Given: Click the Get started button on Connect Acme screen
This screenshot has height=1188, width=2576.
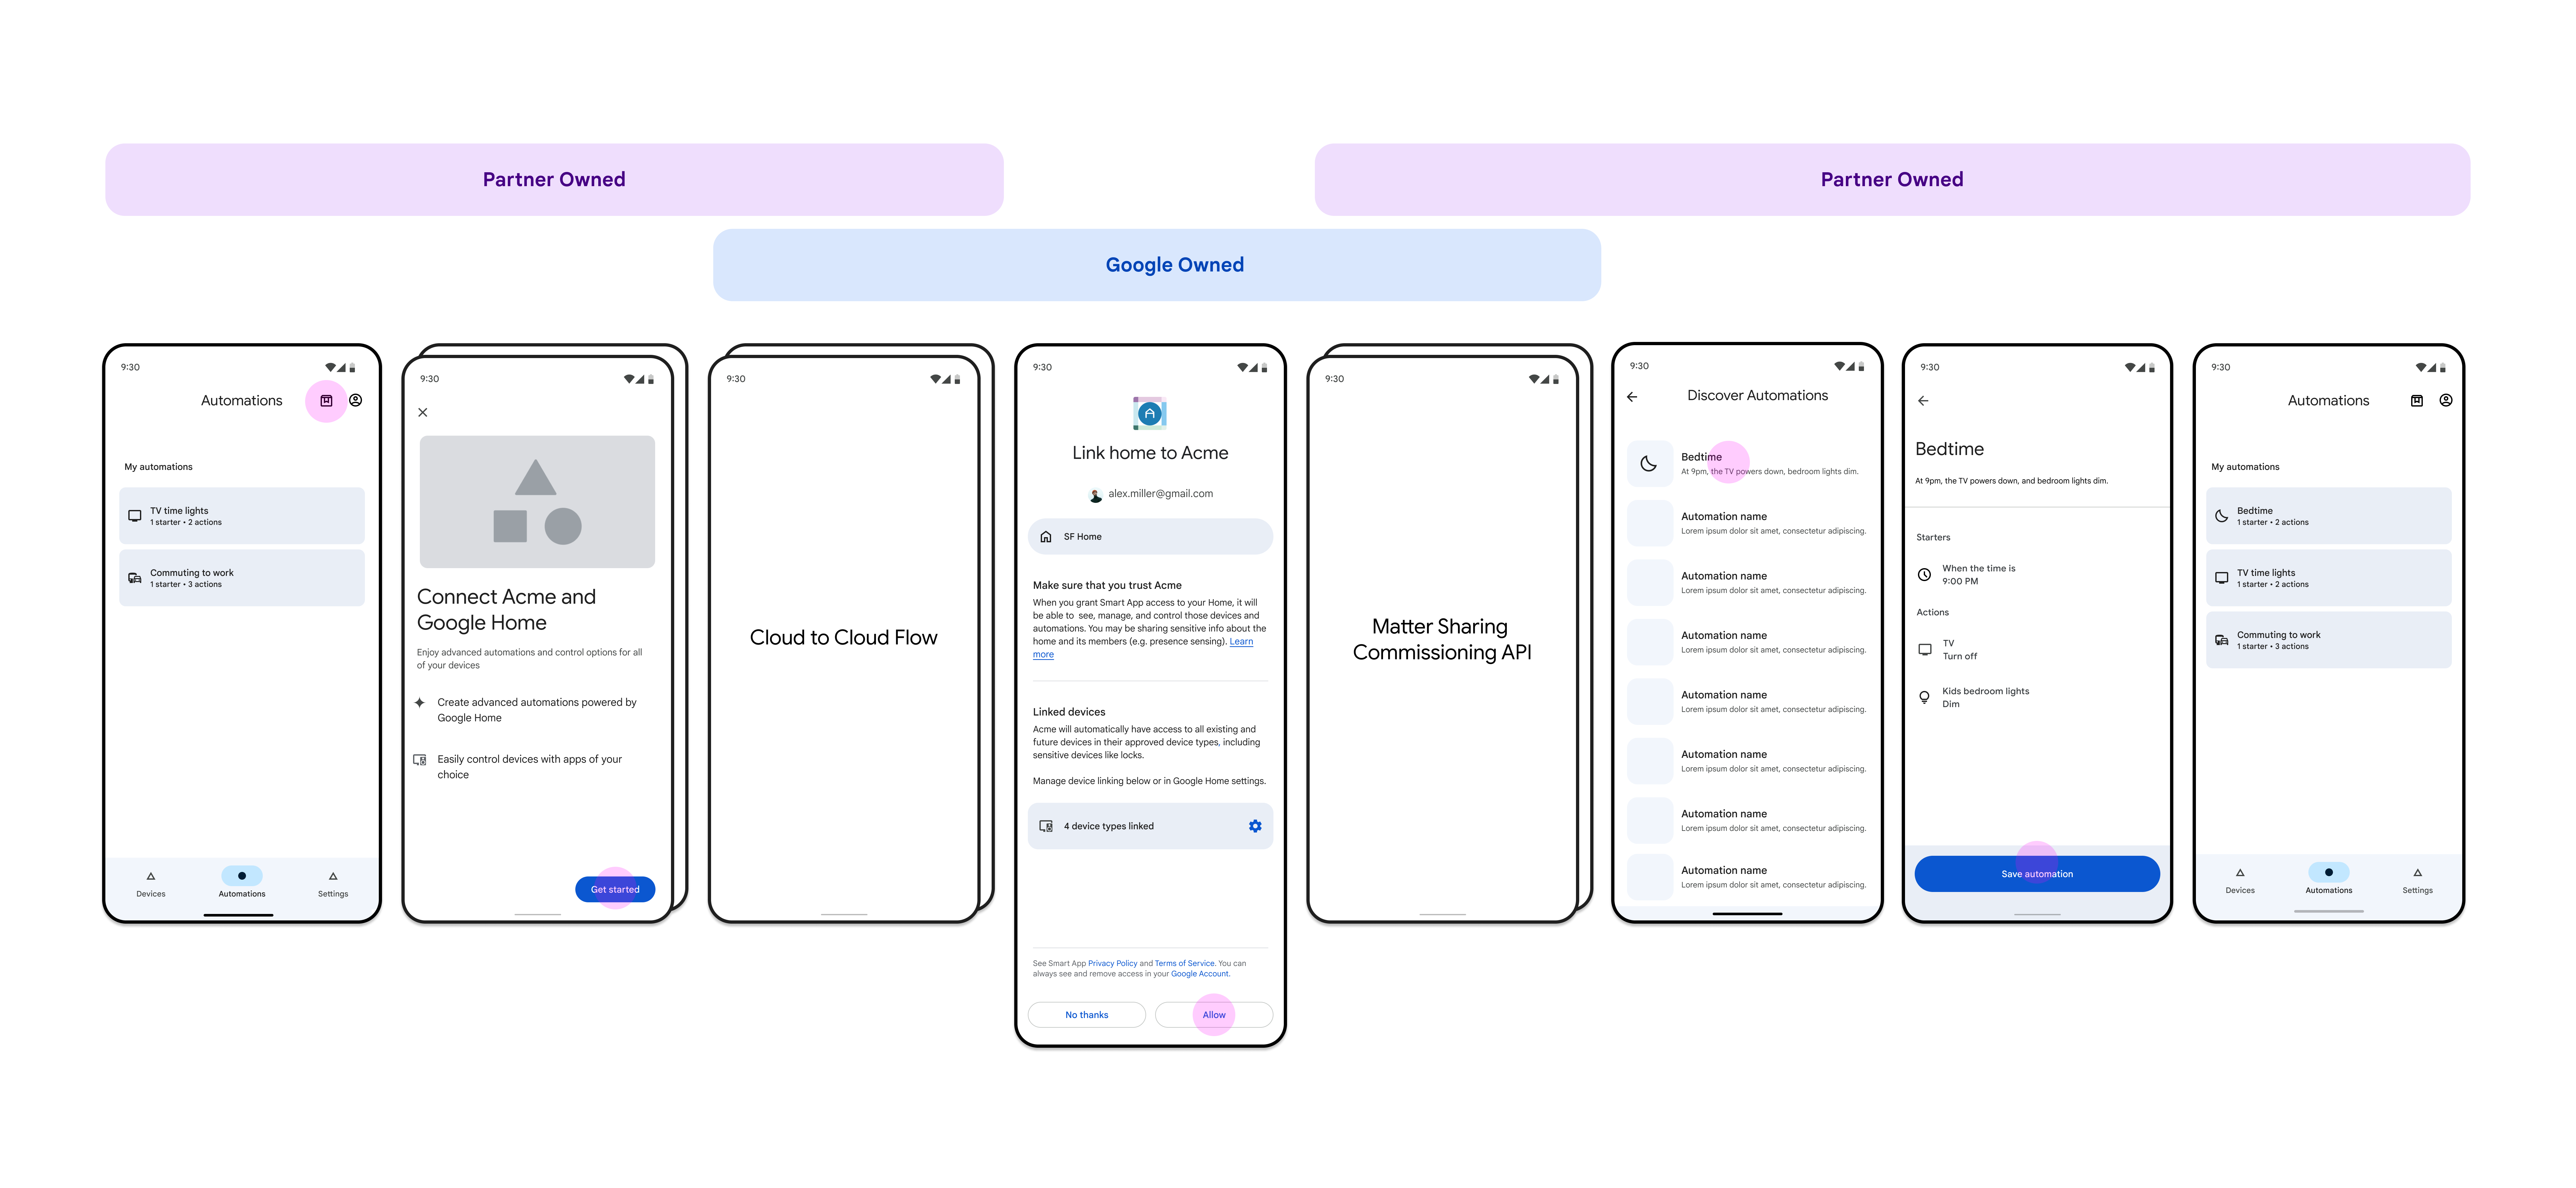Looking at the screenshot, I should tap(616, 889).
